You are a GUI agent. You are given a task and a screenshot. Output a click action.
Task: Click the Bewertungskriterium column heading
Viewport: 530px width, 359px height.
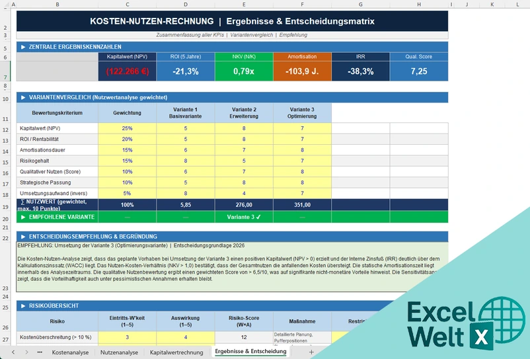click(57, 113)
